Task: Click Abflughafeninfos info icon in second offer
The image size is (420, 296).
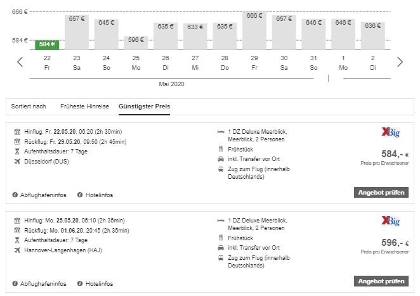Action: tap(15, 283)
